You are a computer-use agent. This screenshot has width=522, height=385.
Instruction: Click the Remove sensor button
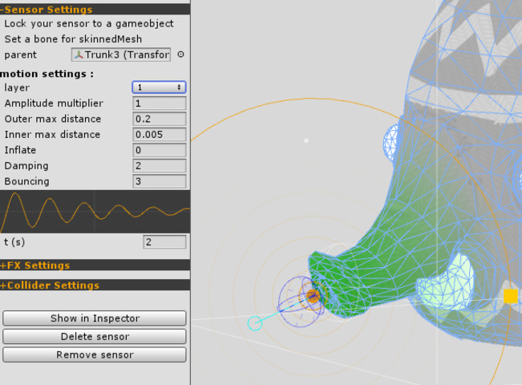pos(95,355)
